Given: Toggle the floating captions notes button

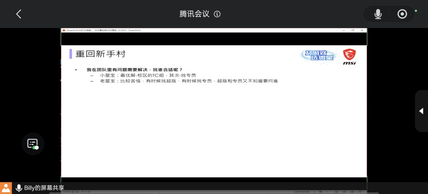Looking at the screenshot, I should tap(33, 144).
